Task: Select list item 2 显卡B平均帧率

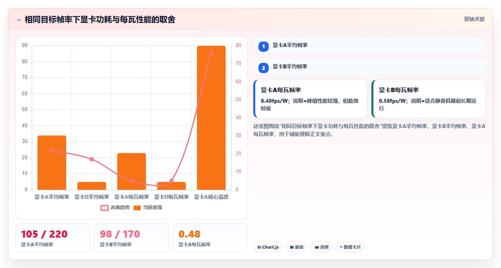Action: [x=369, y=66]
